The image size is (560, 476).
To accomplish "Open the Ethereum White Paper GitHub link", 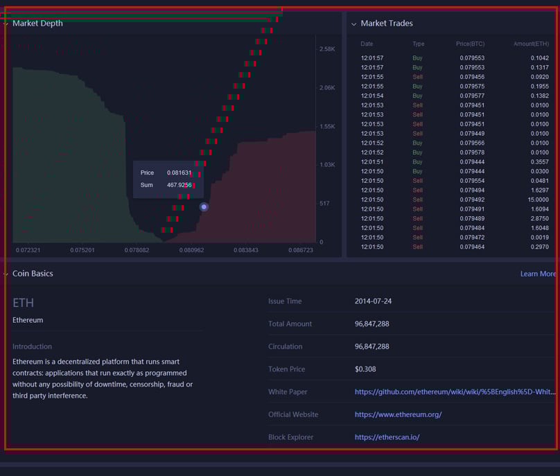I will 455,392.
